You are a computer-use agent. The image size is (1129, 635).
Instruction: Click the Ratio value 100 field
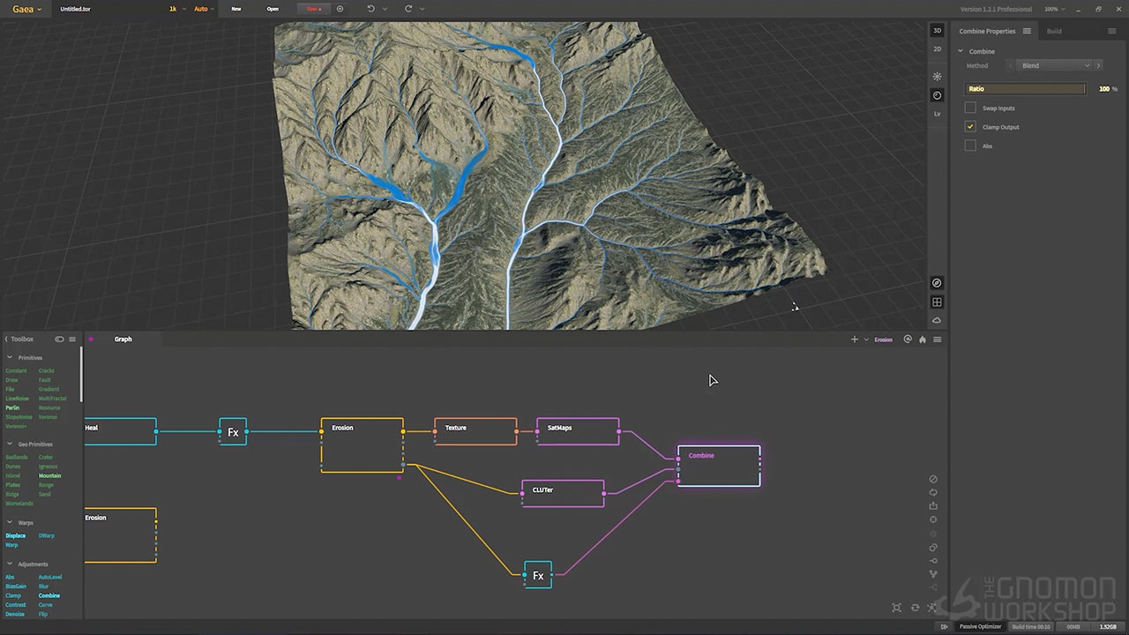[1104, 89]
